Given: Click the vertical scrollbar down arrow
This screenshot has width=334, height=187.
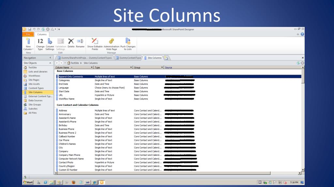Looking at the screenshot, I should pyautogui.click(x=303, y=169).
